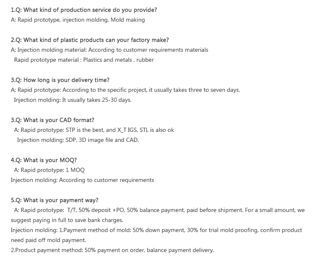Click the line 'STP is the best' answer
Image resolution: width=314 pixels, height=270 pixels.
pos(94,130)
